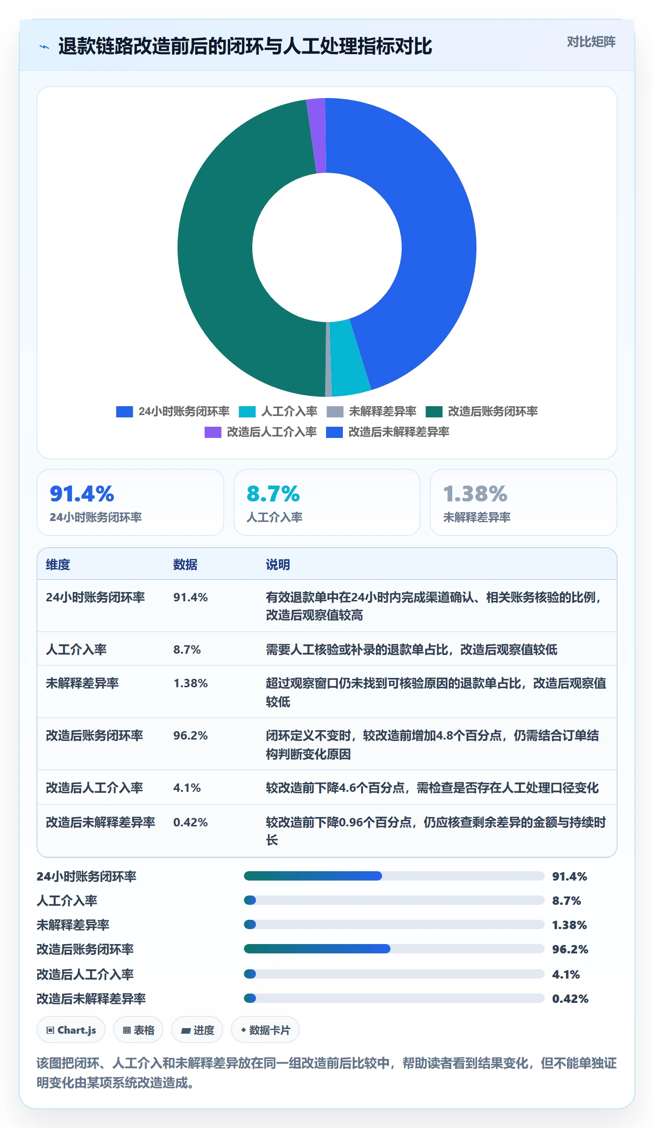Toggle 改造后人工介入率 purple legend swatch
This screenshot has width=654, height=1128.
[x=213, y=432]
